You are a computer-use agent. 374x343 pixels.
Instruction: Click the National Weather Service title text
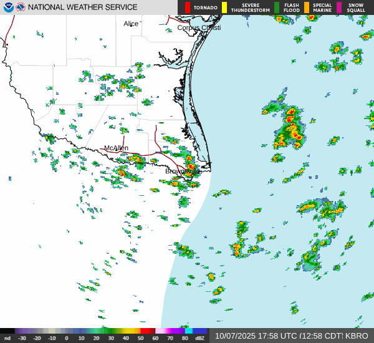[x=83, y=7]
